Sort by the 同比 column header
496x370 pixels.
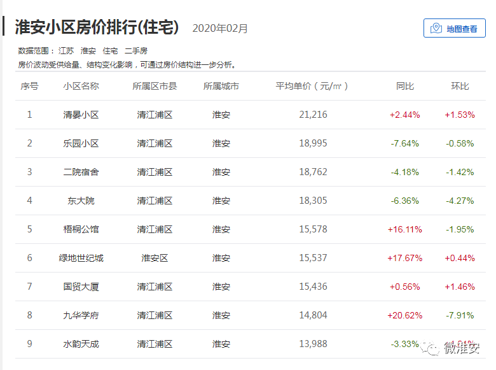tap(405, 86)
